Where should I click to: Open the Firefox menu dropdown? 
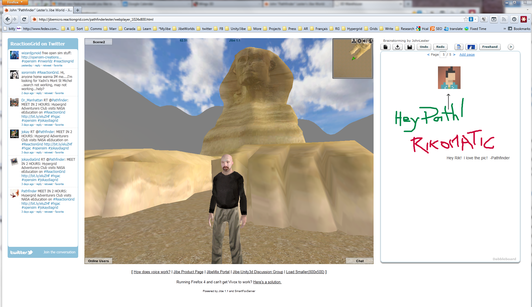[14, 2]
